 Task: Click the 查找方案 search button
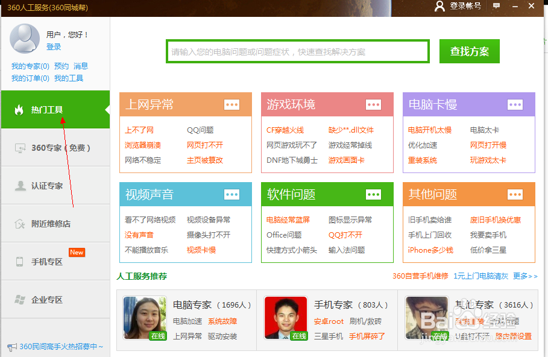coord(469,51)
